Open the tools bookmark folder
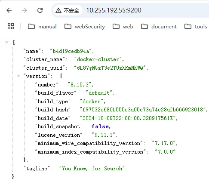 (196, 27)
